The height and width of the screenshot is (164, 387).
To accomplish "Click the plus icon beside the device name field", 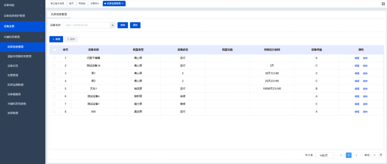I will tap(113, 25).
